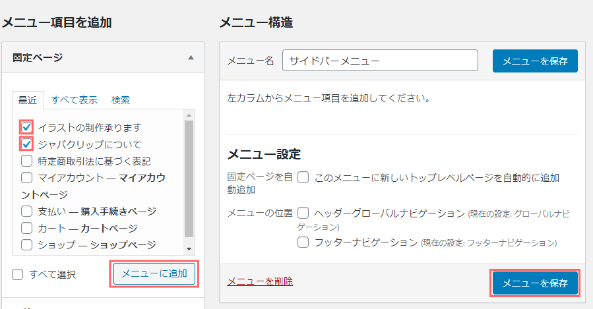Viewport: 593px width, 309px height.
Task: Click メニューを削除 link
Action: [x=260, y=281]
